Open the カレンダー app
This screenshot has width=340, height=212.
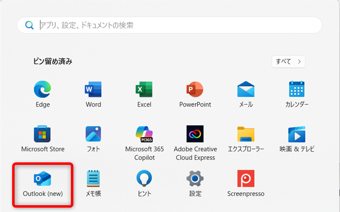coord(296,90)
